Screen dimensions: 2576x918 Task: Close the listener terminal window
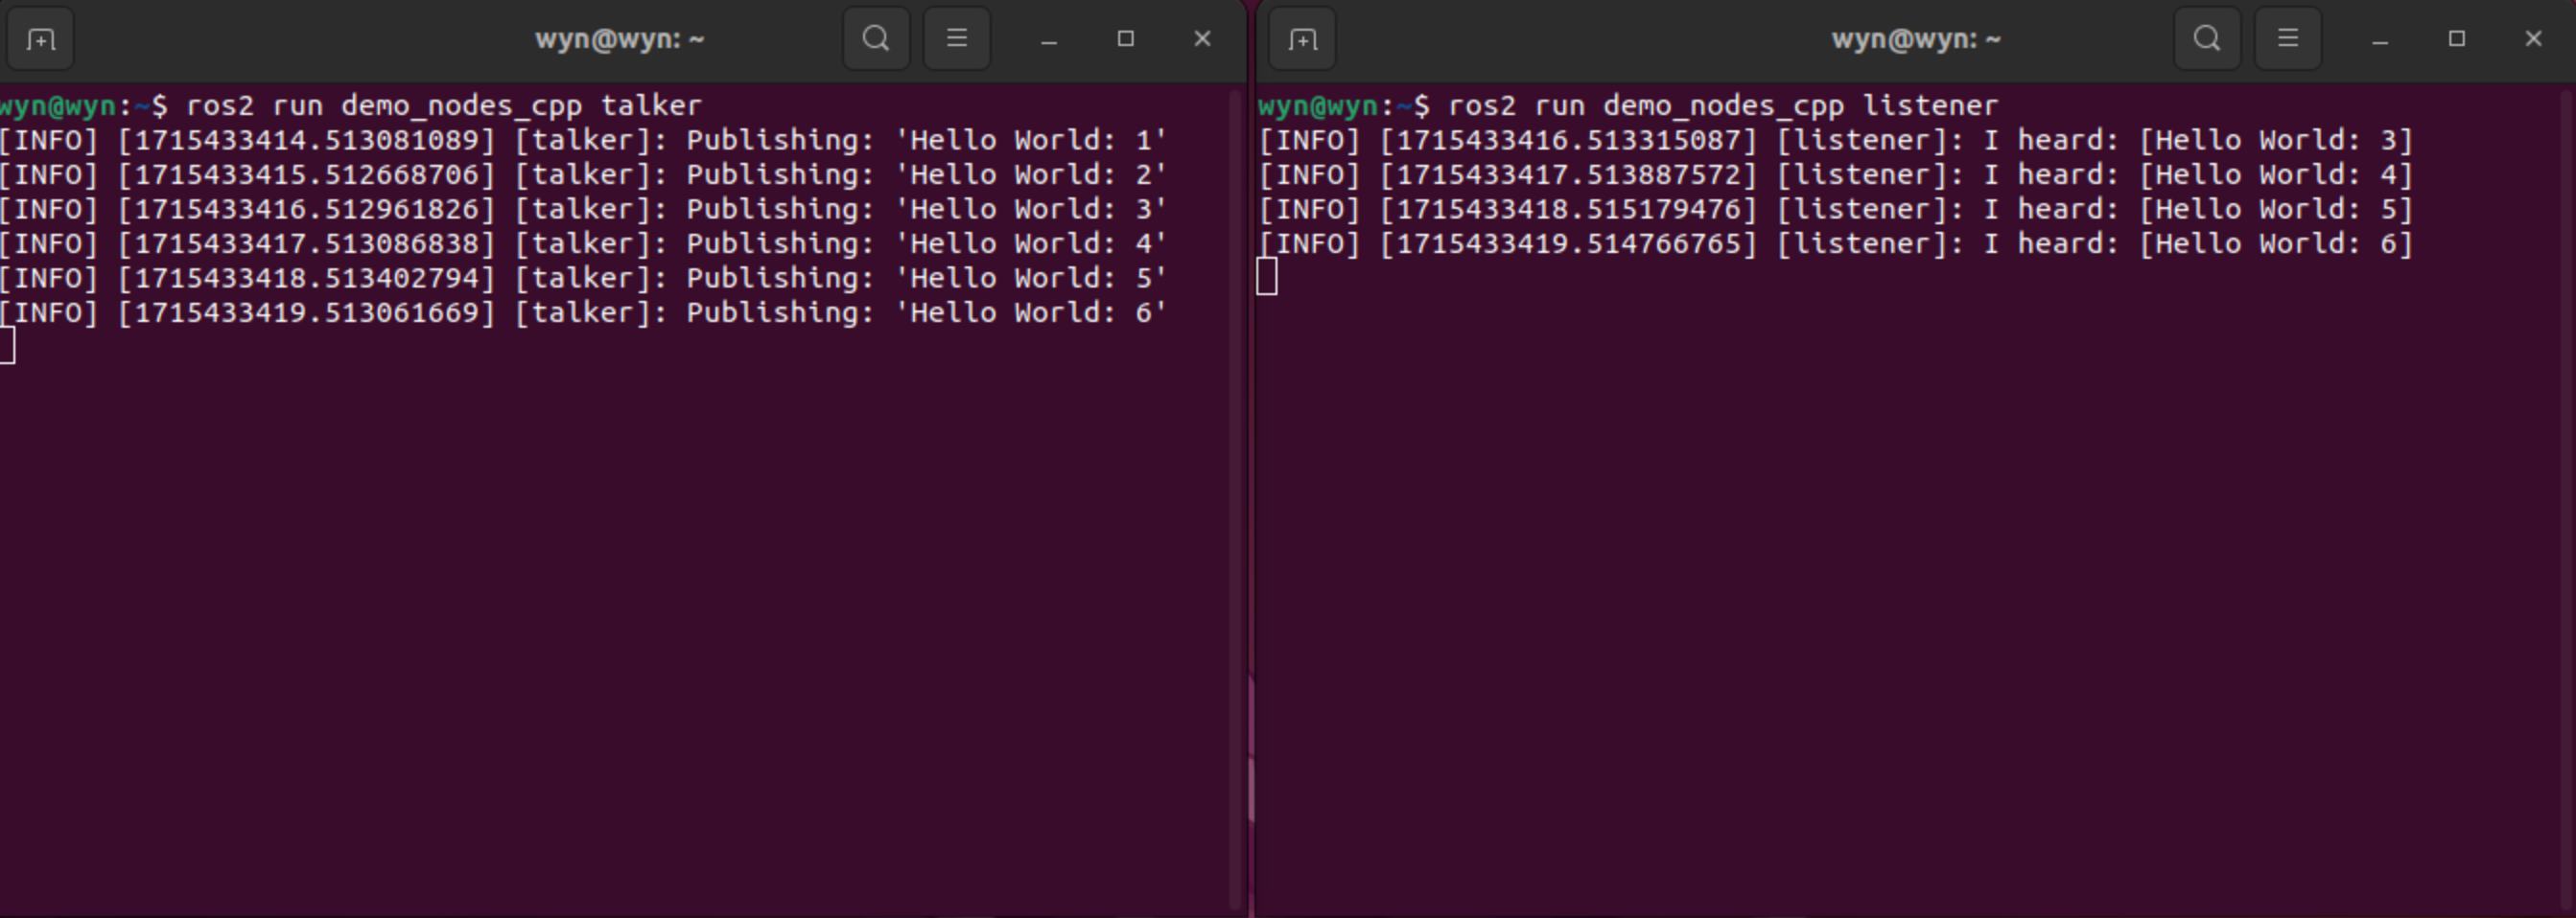pos(2533,39)
